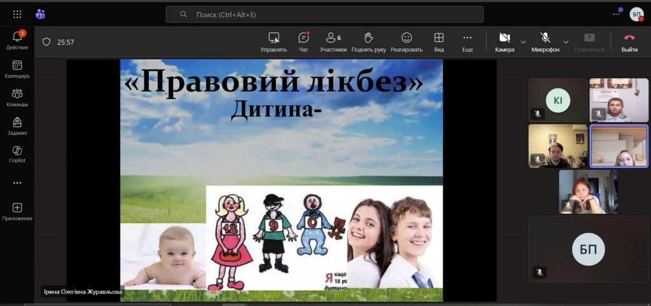This screenshot has width=651, height=306.
Task: Open Приложения add apps button
Action: click(x=17, y=212)
